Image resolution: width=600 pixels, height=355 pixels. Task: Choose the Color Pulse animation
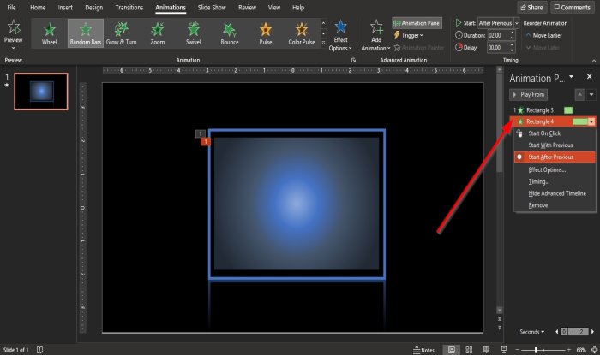click(302, 33)
